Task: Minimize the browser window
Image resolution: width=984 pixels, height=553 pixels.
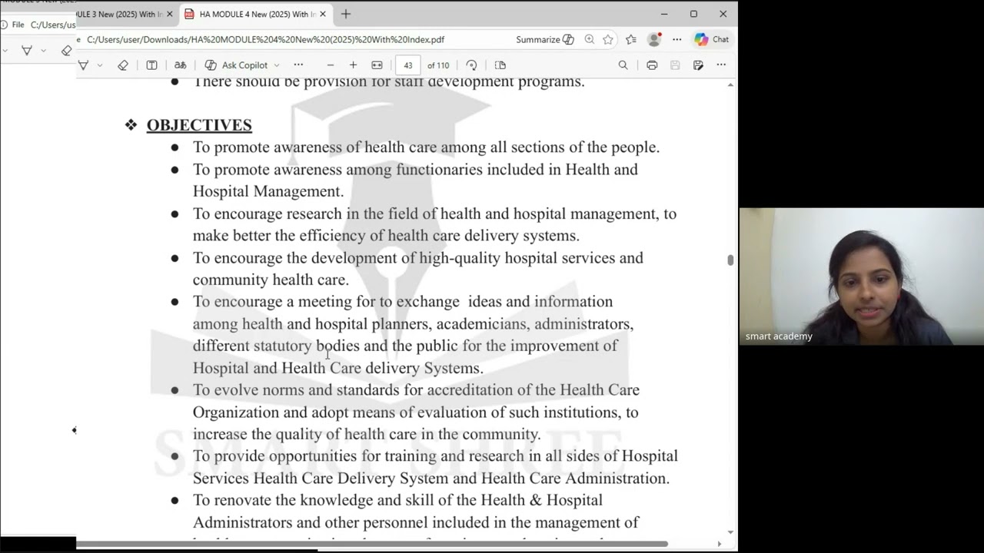Action: 664,14
